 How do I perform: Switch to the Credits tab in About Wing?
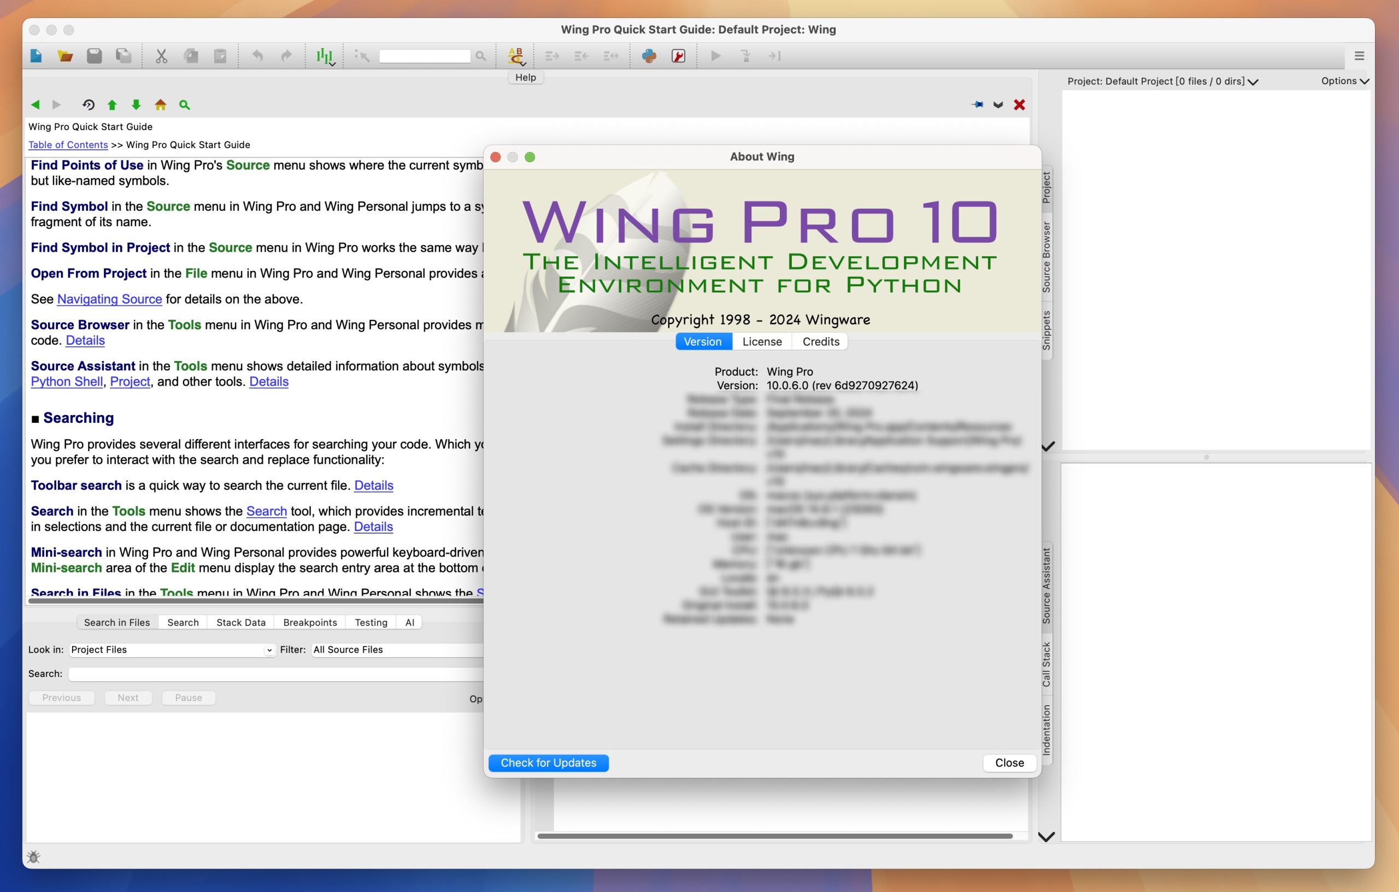[820, 341]
